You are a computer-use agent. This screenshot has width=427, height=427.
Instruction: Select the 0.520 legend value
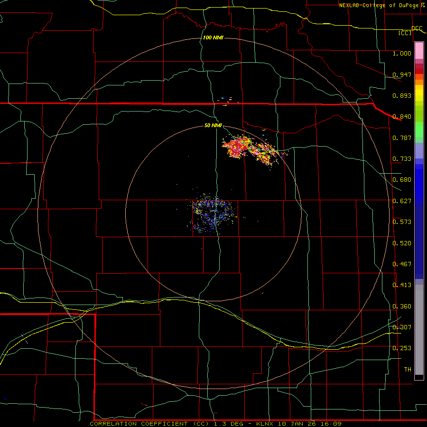click(402, 243)
